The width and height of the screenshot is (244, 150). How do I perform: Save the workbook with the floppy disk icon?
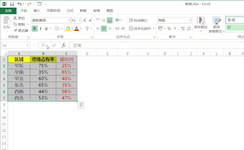[x=12, y=4]
